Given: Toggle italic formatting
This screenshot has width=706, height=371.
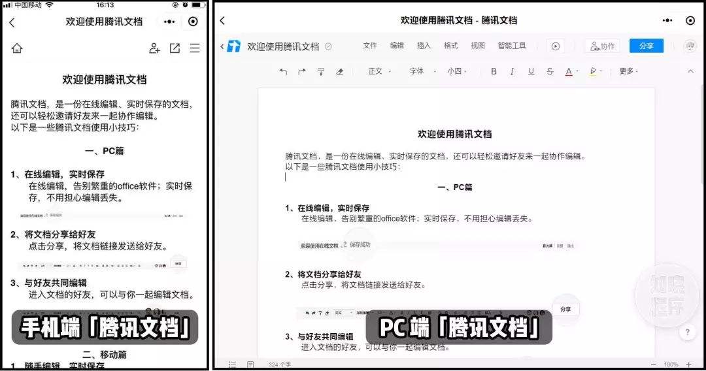Looking at the screenshot, I should [x=512, y=71].
